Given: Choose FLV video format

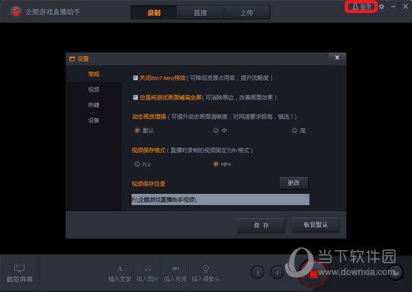Looking at the screenshot, I should point(137,165).
